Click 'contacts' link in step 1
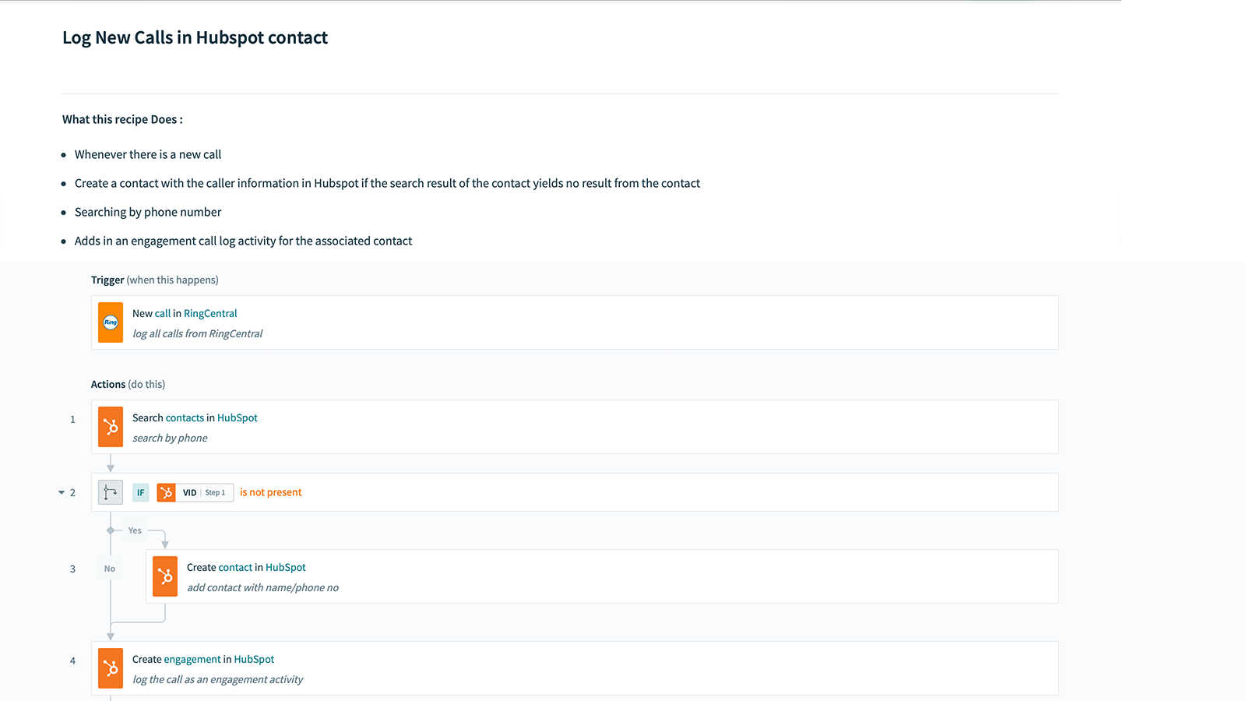 185,417
